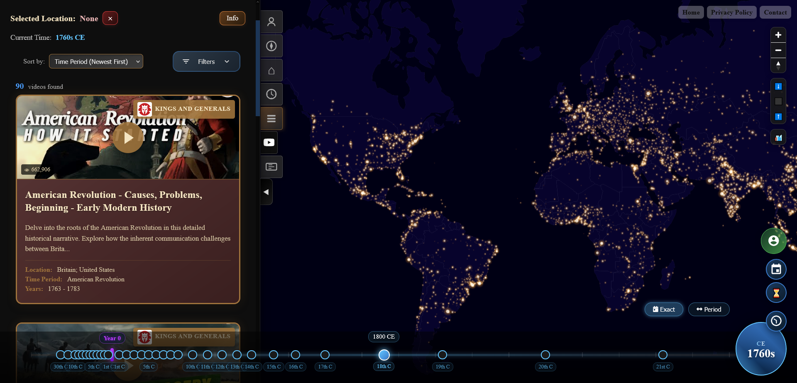Open the American Revolution video title
797x383 pixels.
(x=114, y=201)
